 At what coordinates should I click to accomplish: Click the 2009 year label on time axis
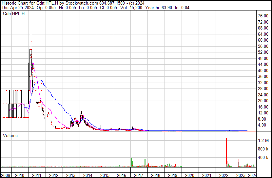pyautogui.click(x=6, y=175)
